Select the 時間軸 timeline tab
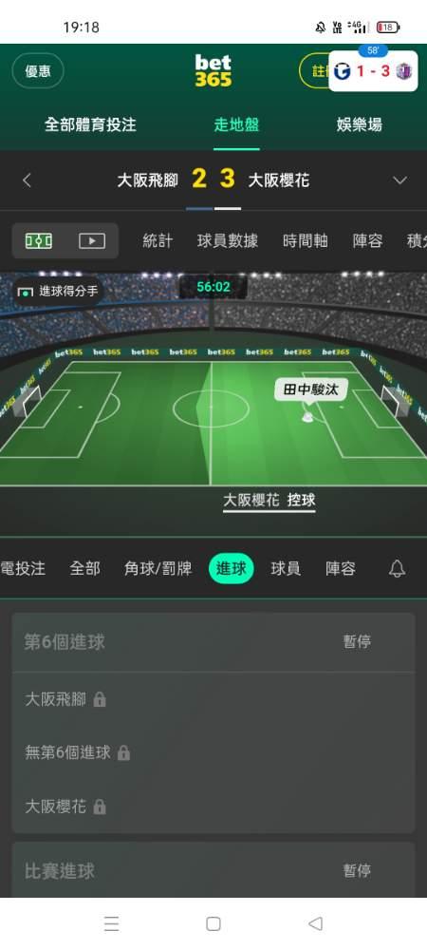This screenshot has width=427, height=950. [306, 240]
